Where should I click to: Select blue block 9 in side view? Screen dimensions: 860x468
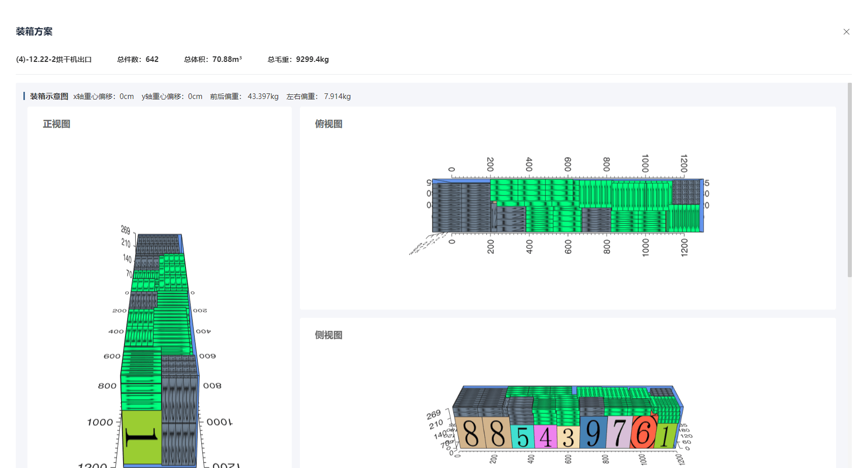pos(593,433)
